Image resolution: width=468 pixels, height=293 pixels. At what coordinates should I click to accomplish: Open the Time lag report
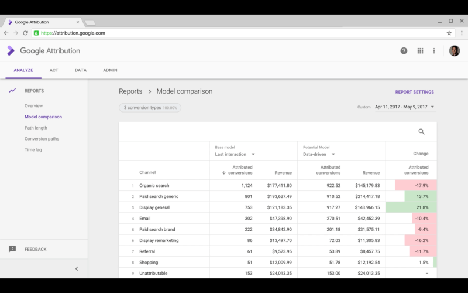[33, 150]
